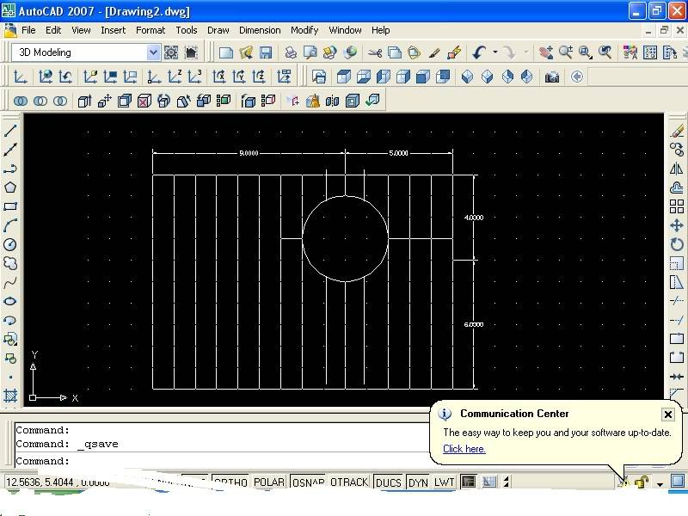The image size is (688, 516).
Task: Open the 3D Modeling workspace dropdown
Action: [x=153, y=52]
